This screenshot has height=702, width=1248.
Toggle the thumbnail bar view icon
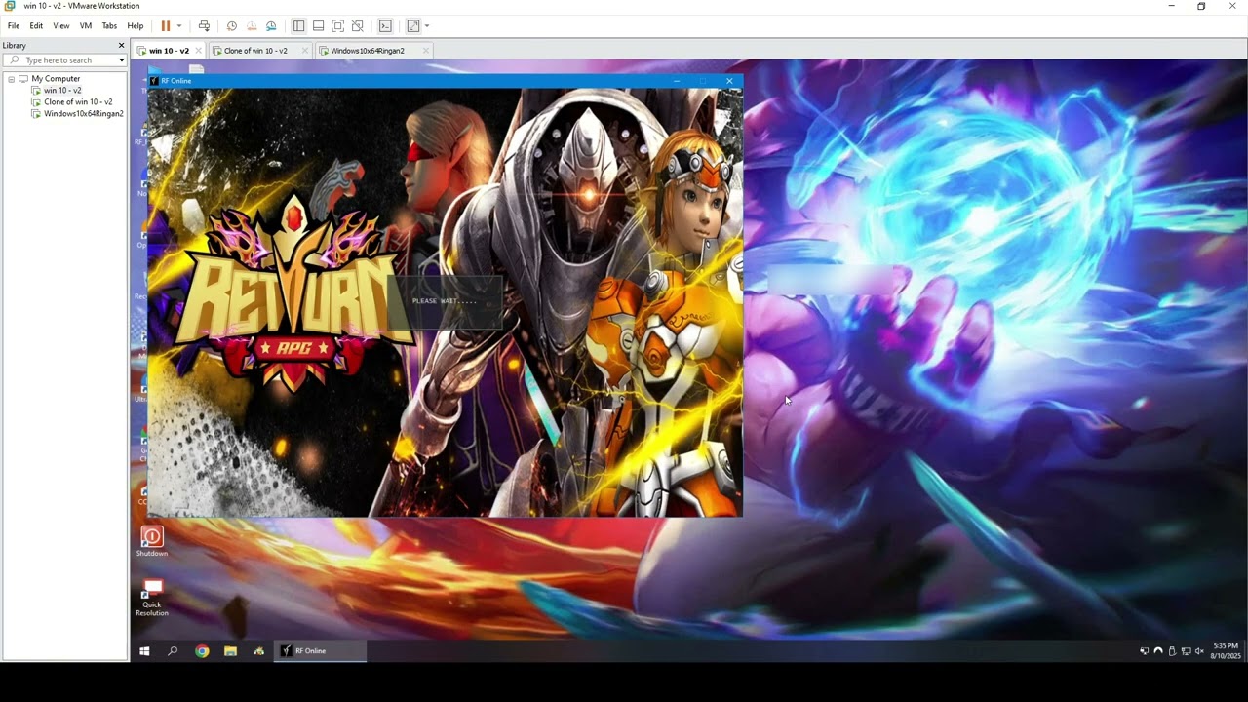318,26
